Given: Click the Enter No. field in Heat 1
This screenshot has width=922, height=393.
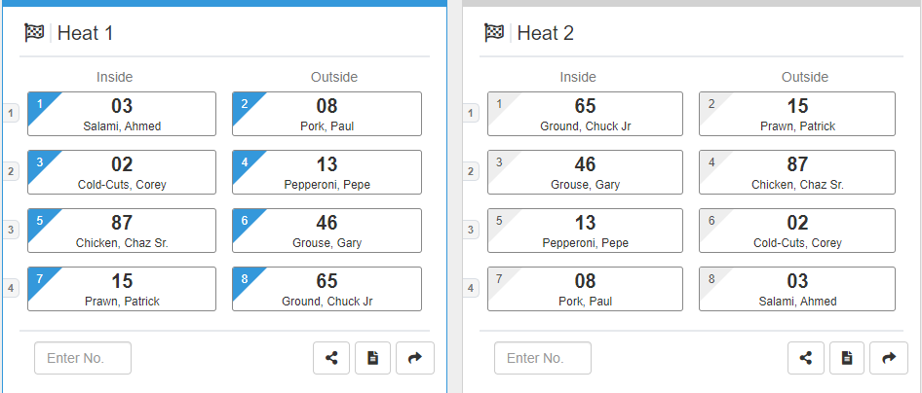Looking at the screenshot, I should click(x=83, y=358).
